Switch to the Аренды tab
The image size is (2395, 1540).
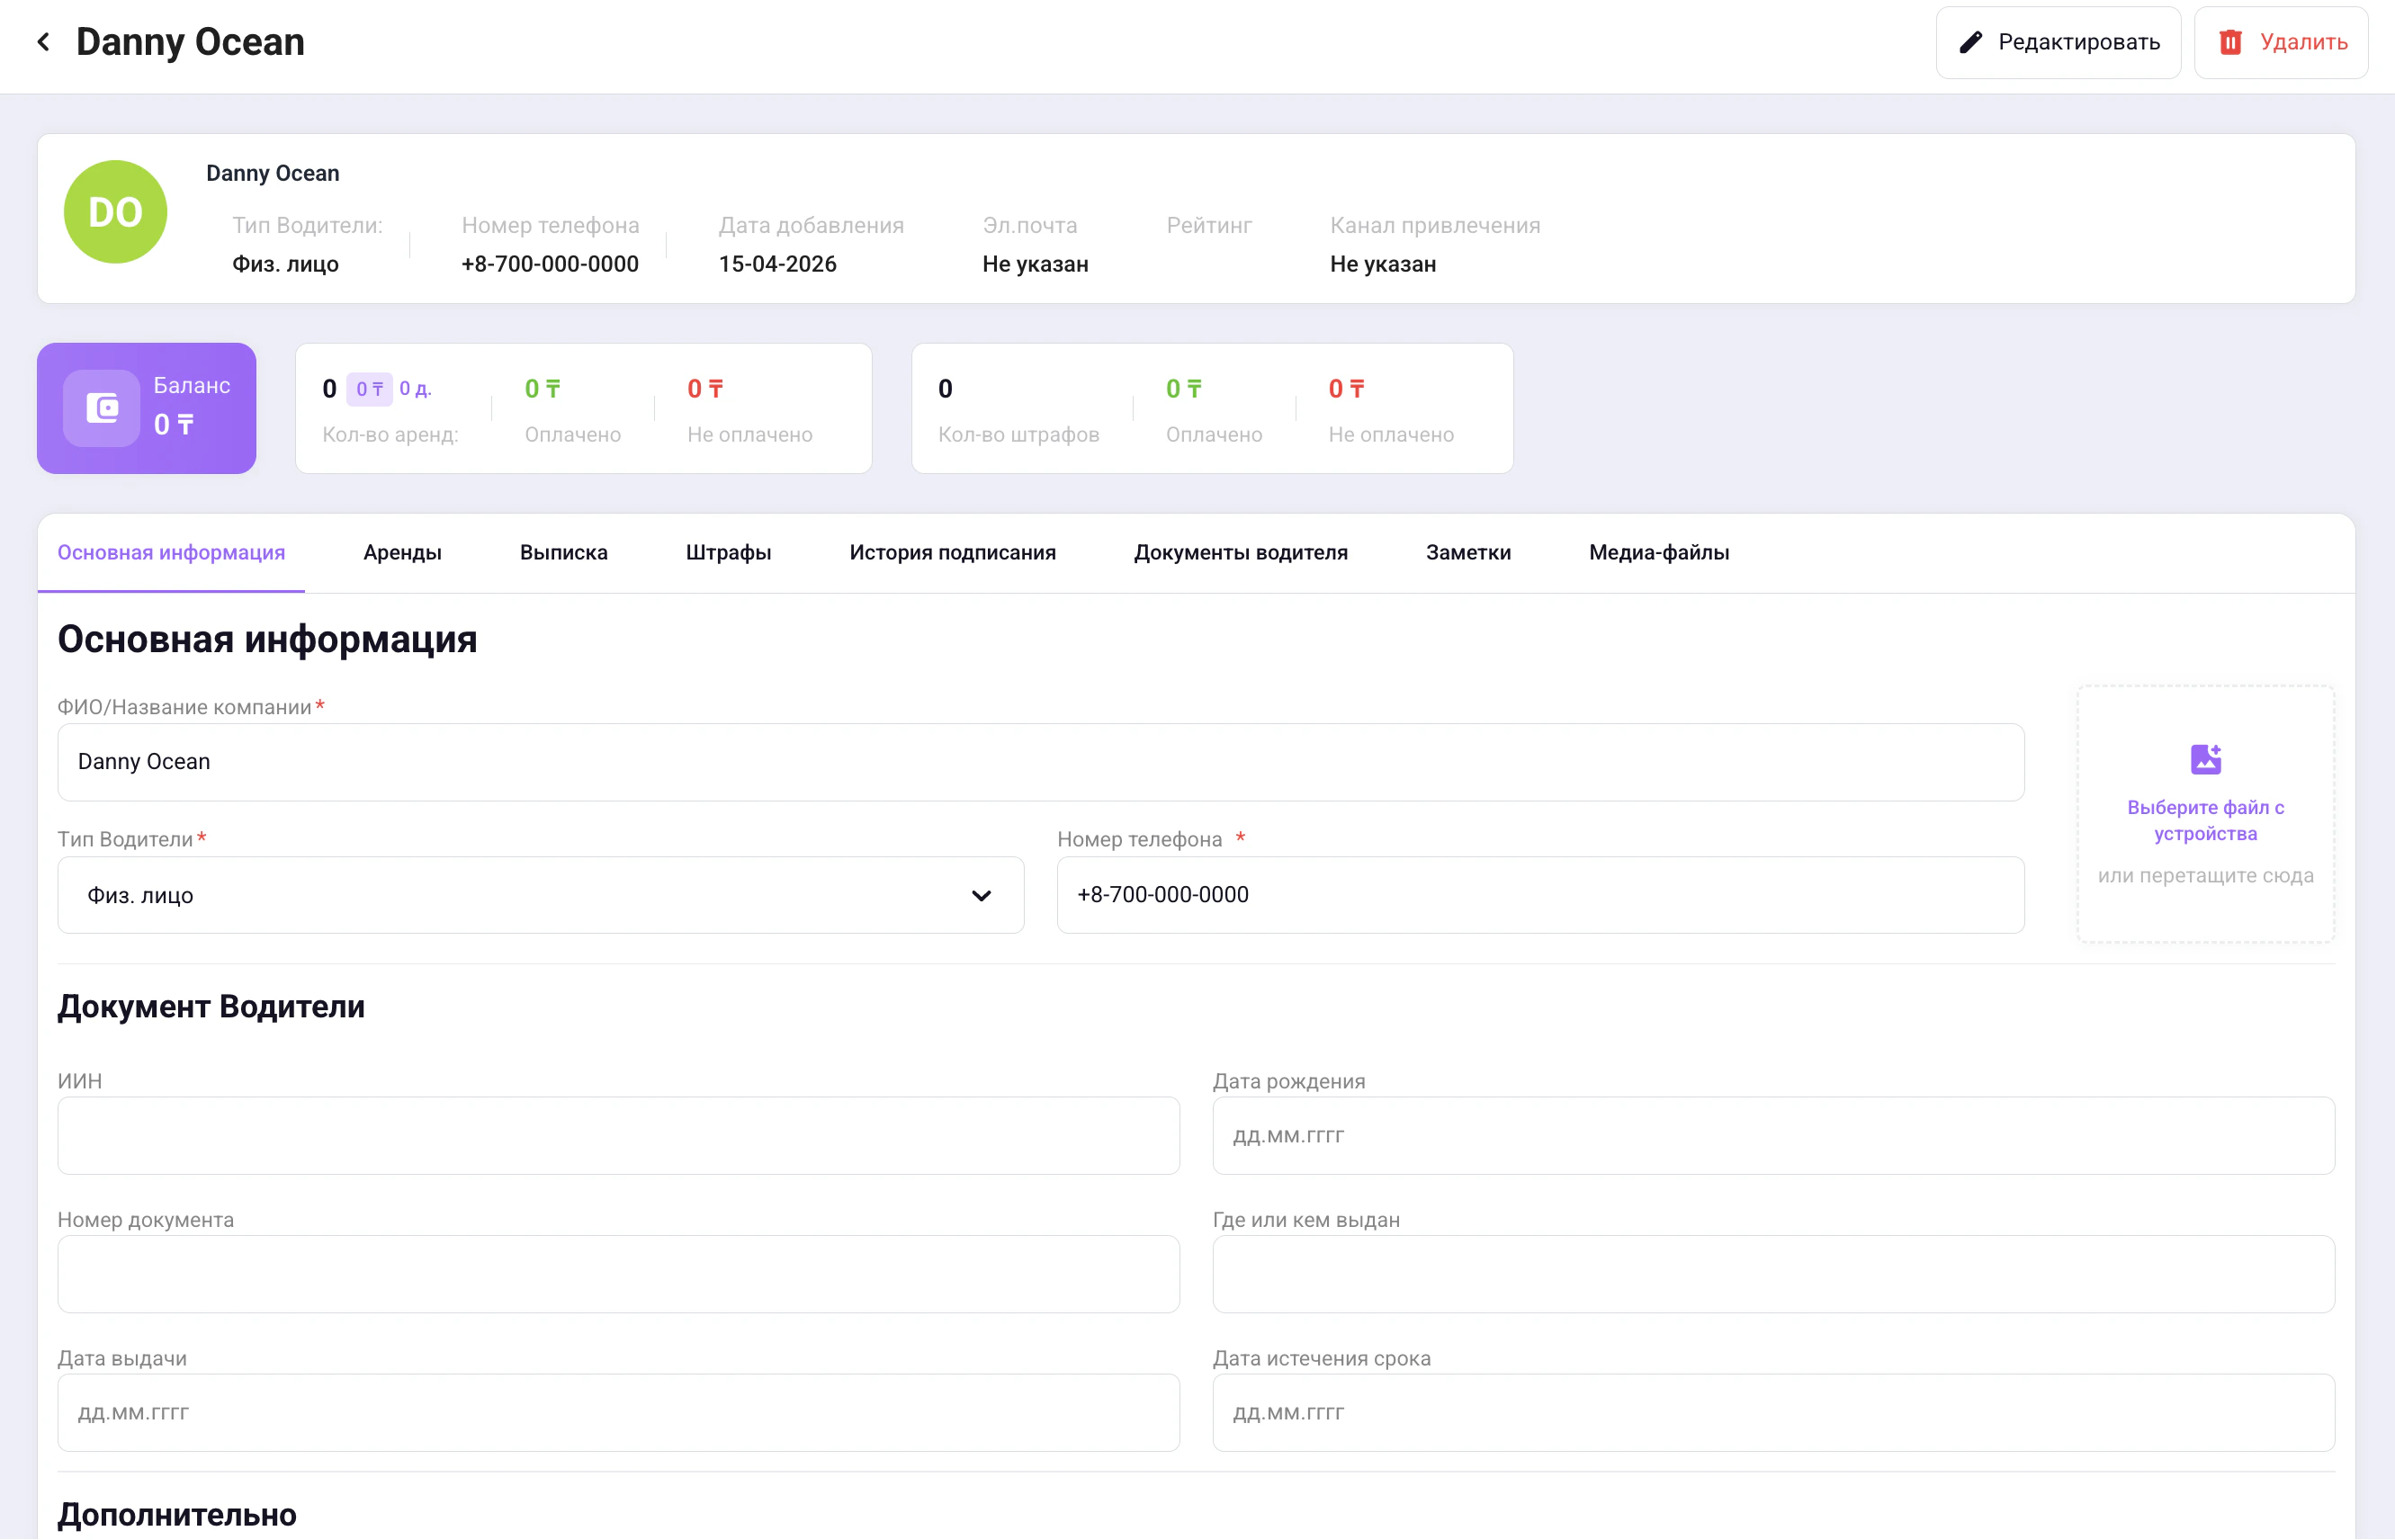402,553
